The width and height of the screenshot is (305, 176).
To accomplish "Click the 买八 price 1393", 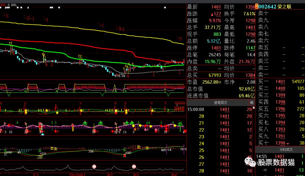I will point(280,129).
